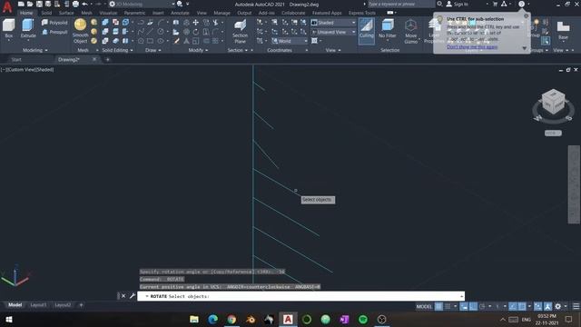Click the Open file icon in quick access toolbar
The height and width of the screenshot is (327, 581).
[x=30, y=4]
